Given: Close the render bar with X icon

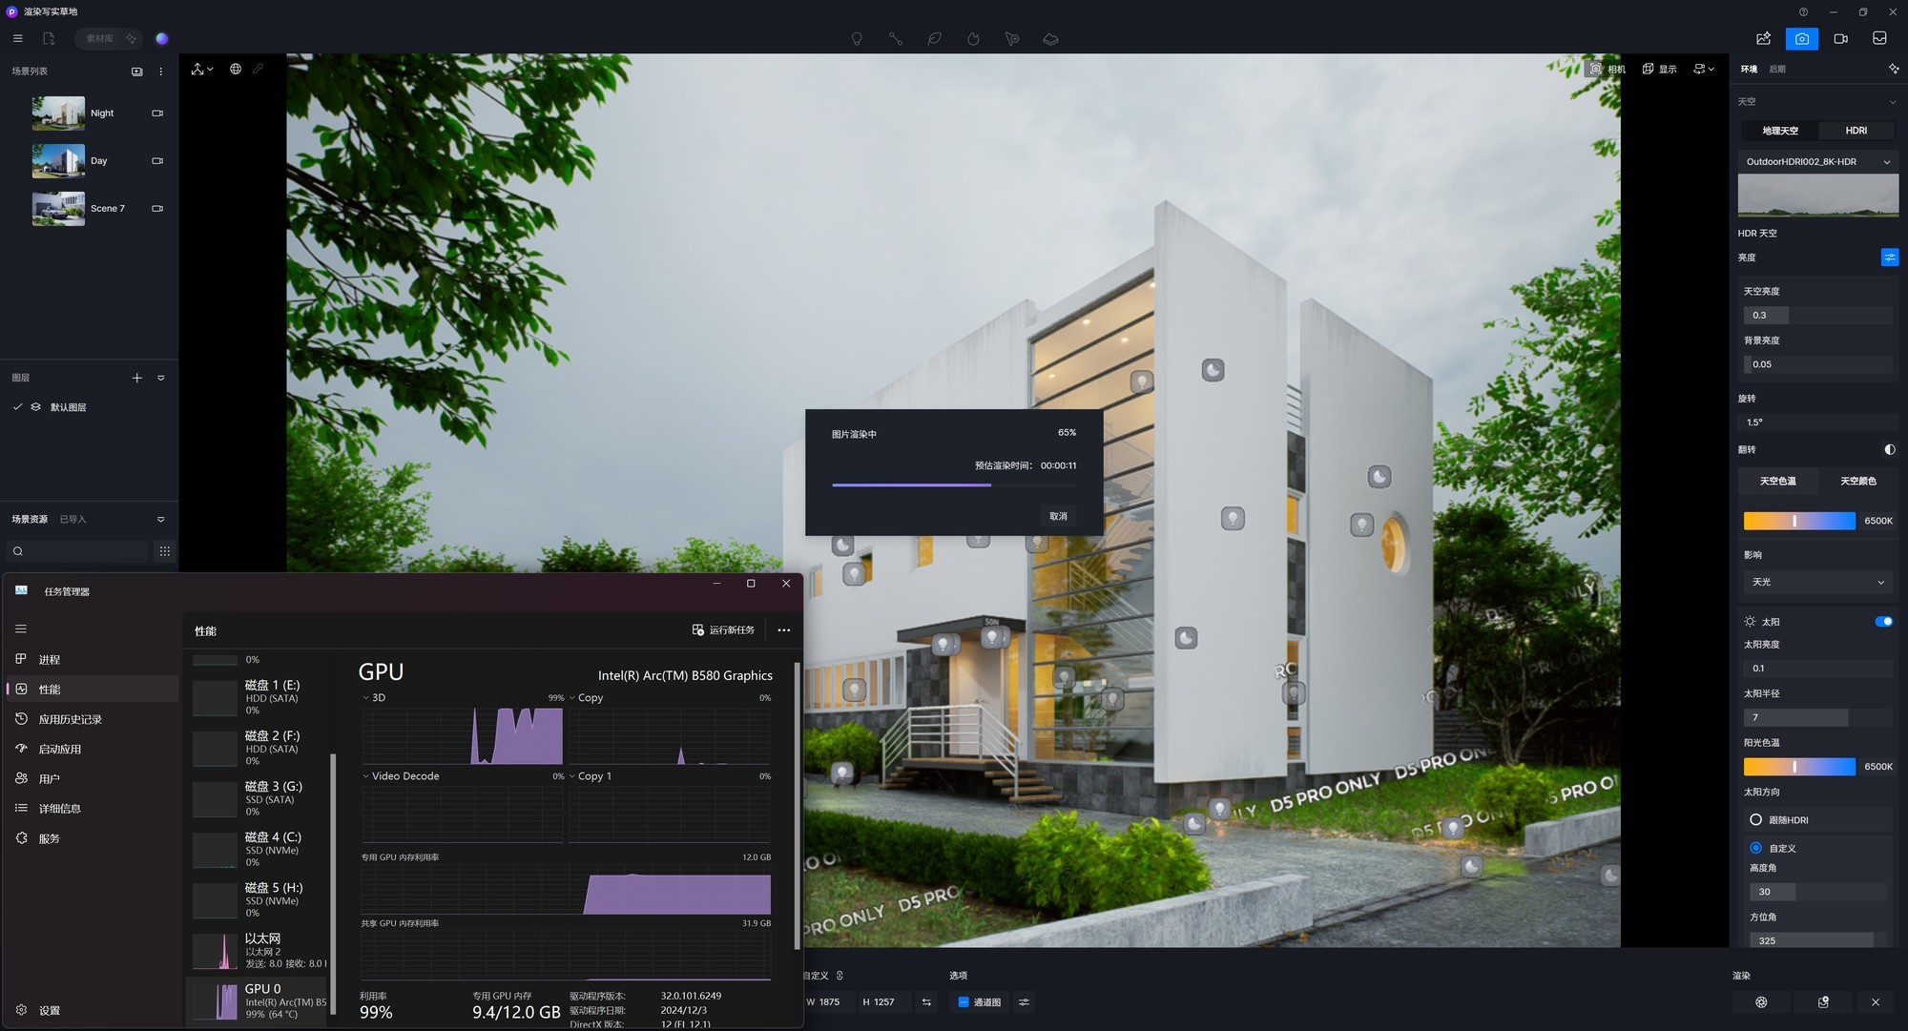Looking at the screenshot, I should coord(1876,1001).
